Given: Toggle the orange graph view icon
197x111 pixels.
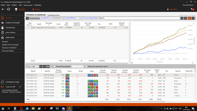Looking at the screenshot, I should click(x=189, y=18).
